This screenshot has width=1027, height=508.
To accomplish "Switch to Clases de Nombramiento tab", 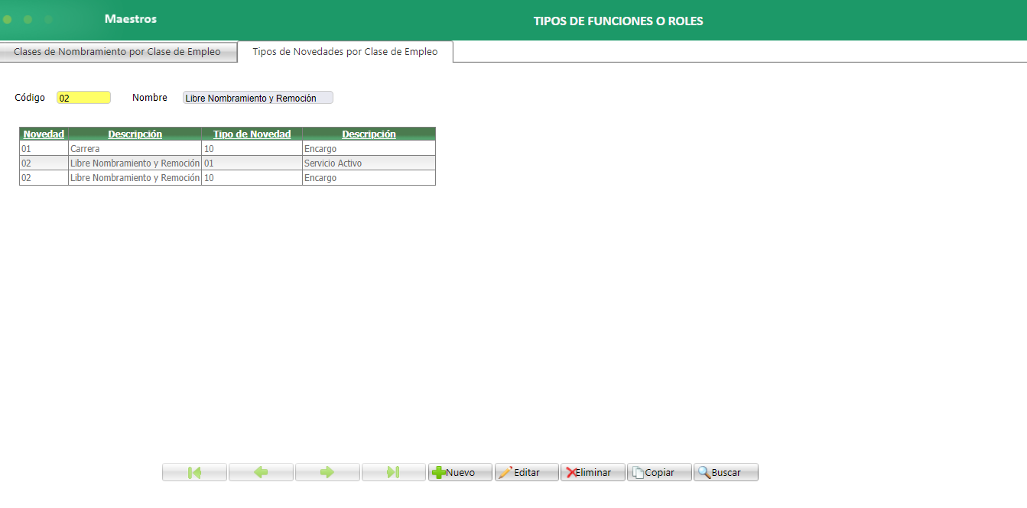I will 119,51.
